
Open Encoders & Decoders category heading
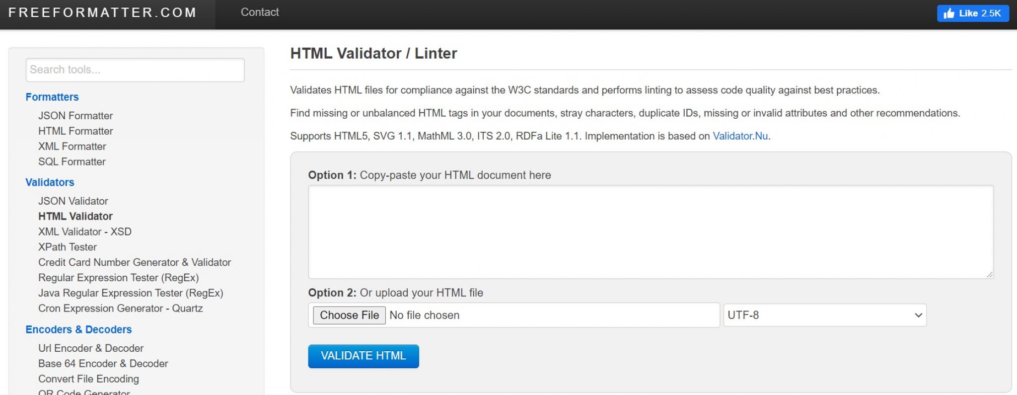click(x=78, y=330)
